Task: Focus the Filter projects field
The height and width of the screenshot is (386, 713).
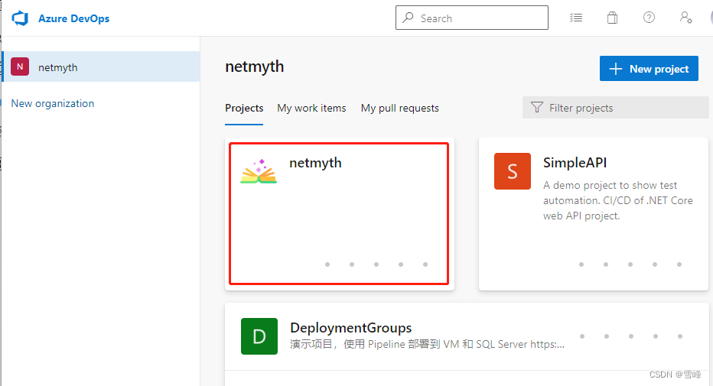Action: (x=615, y=108)
